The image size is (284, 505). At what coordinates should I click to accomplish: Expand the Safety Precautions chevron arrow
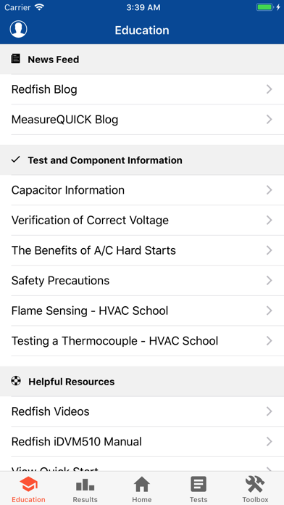coord(270,281)
